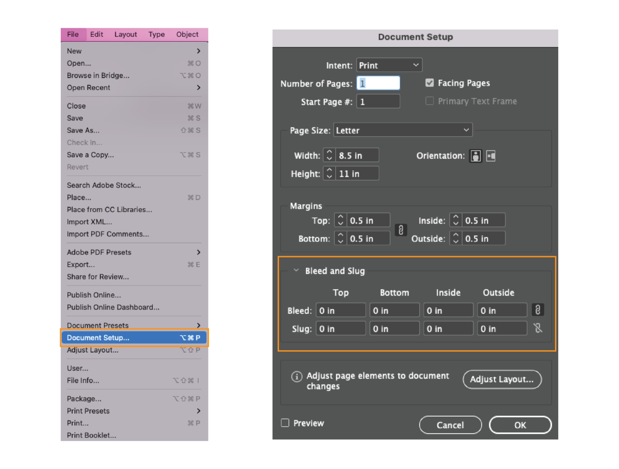
Task: Select portrait orientation
Action: [476, 156]
